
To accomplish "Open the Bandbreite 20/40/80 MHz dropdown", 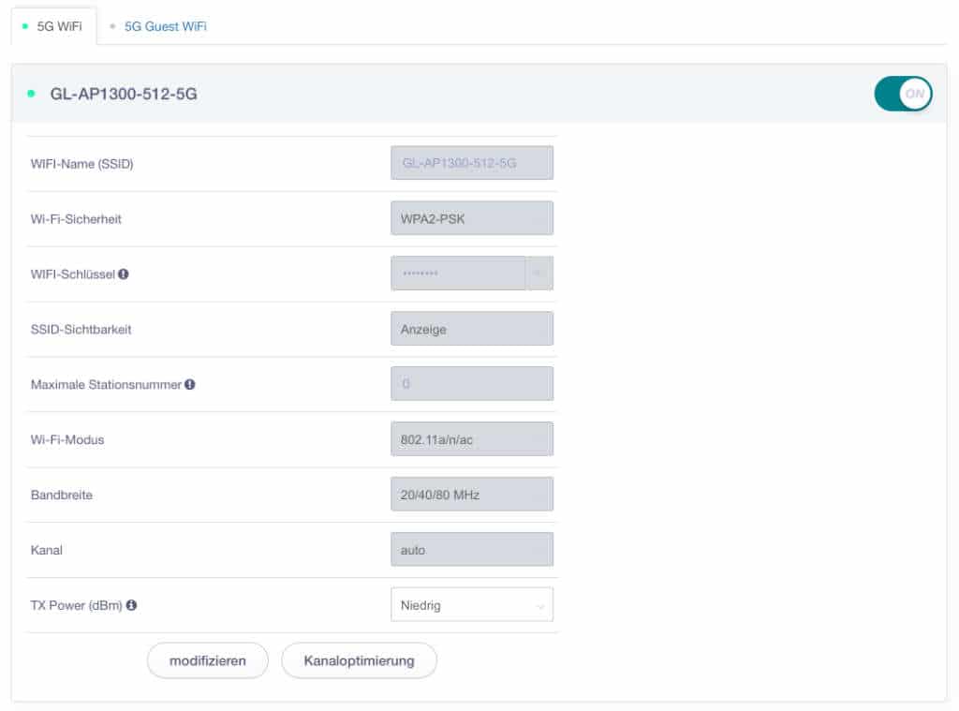I will click(x=472, y=494).
